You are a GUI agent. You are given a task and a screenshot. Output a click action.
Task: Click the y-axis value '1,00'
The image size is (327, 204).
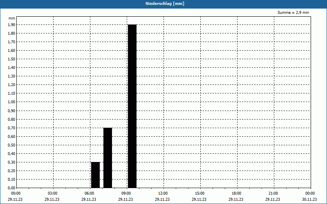11,102
